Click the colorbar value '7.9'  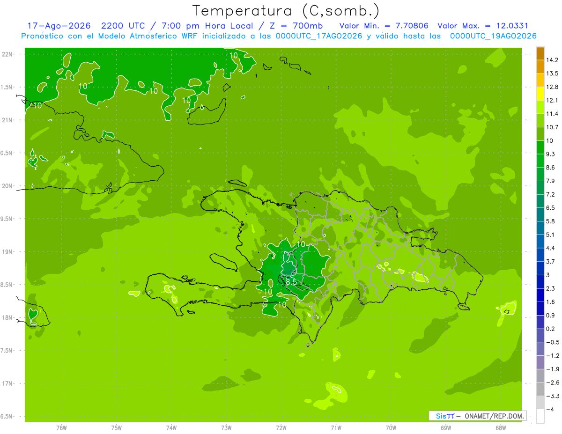551,181
